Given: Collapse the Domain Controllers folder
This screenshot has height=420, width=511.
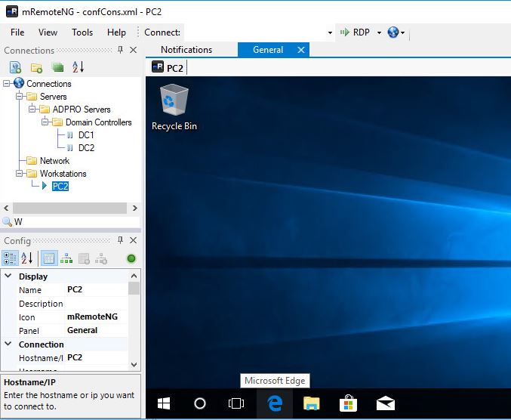Looking at the screenshot, I should coord(45,122).
